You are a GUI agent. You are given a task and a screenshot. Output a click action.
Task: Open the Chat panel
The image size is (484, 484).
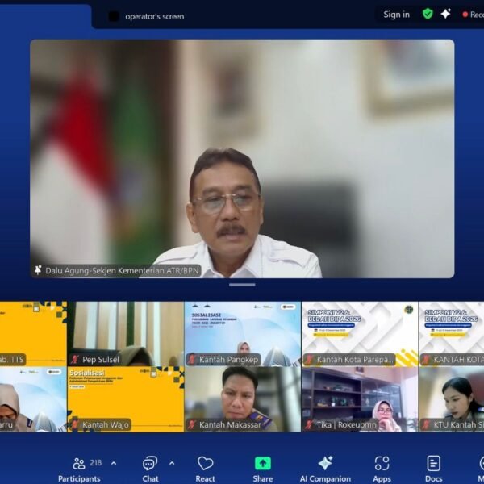(150, 467)
